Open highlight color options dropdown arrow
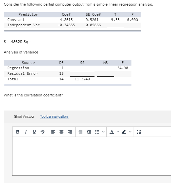The image size is (171, 183). click(x=130, y=132)
